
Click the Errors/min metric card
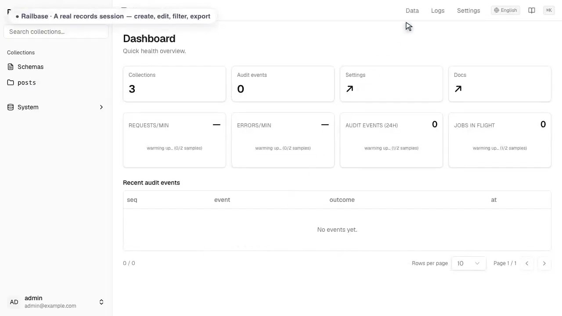pyautogui.click(x=283, y=140)
